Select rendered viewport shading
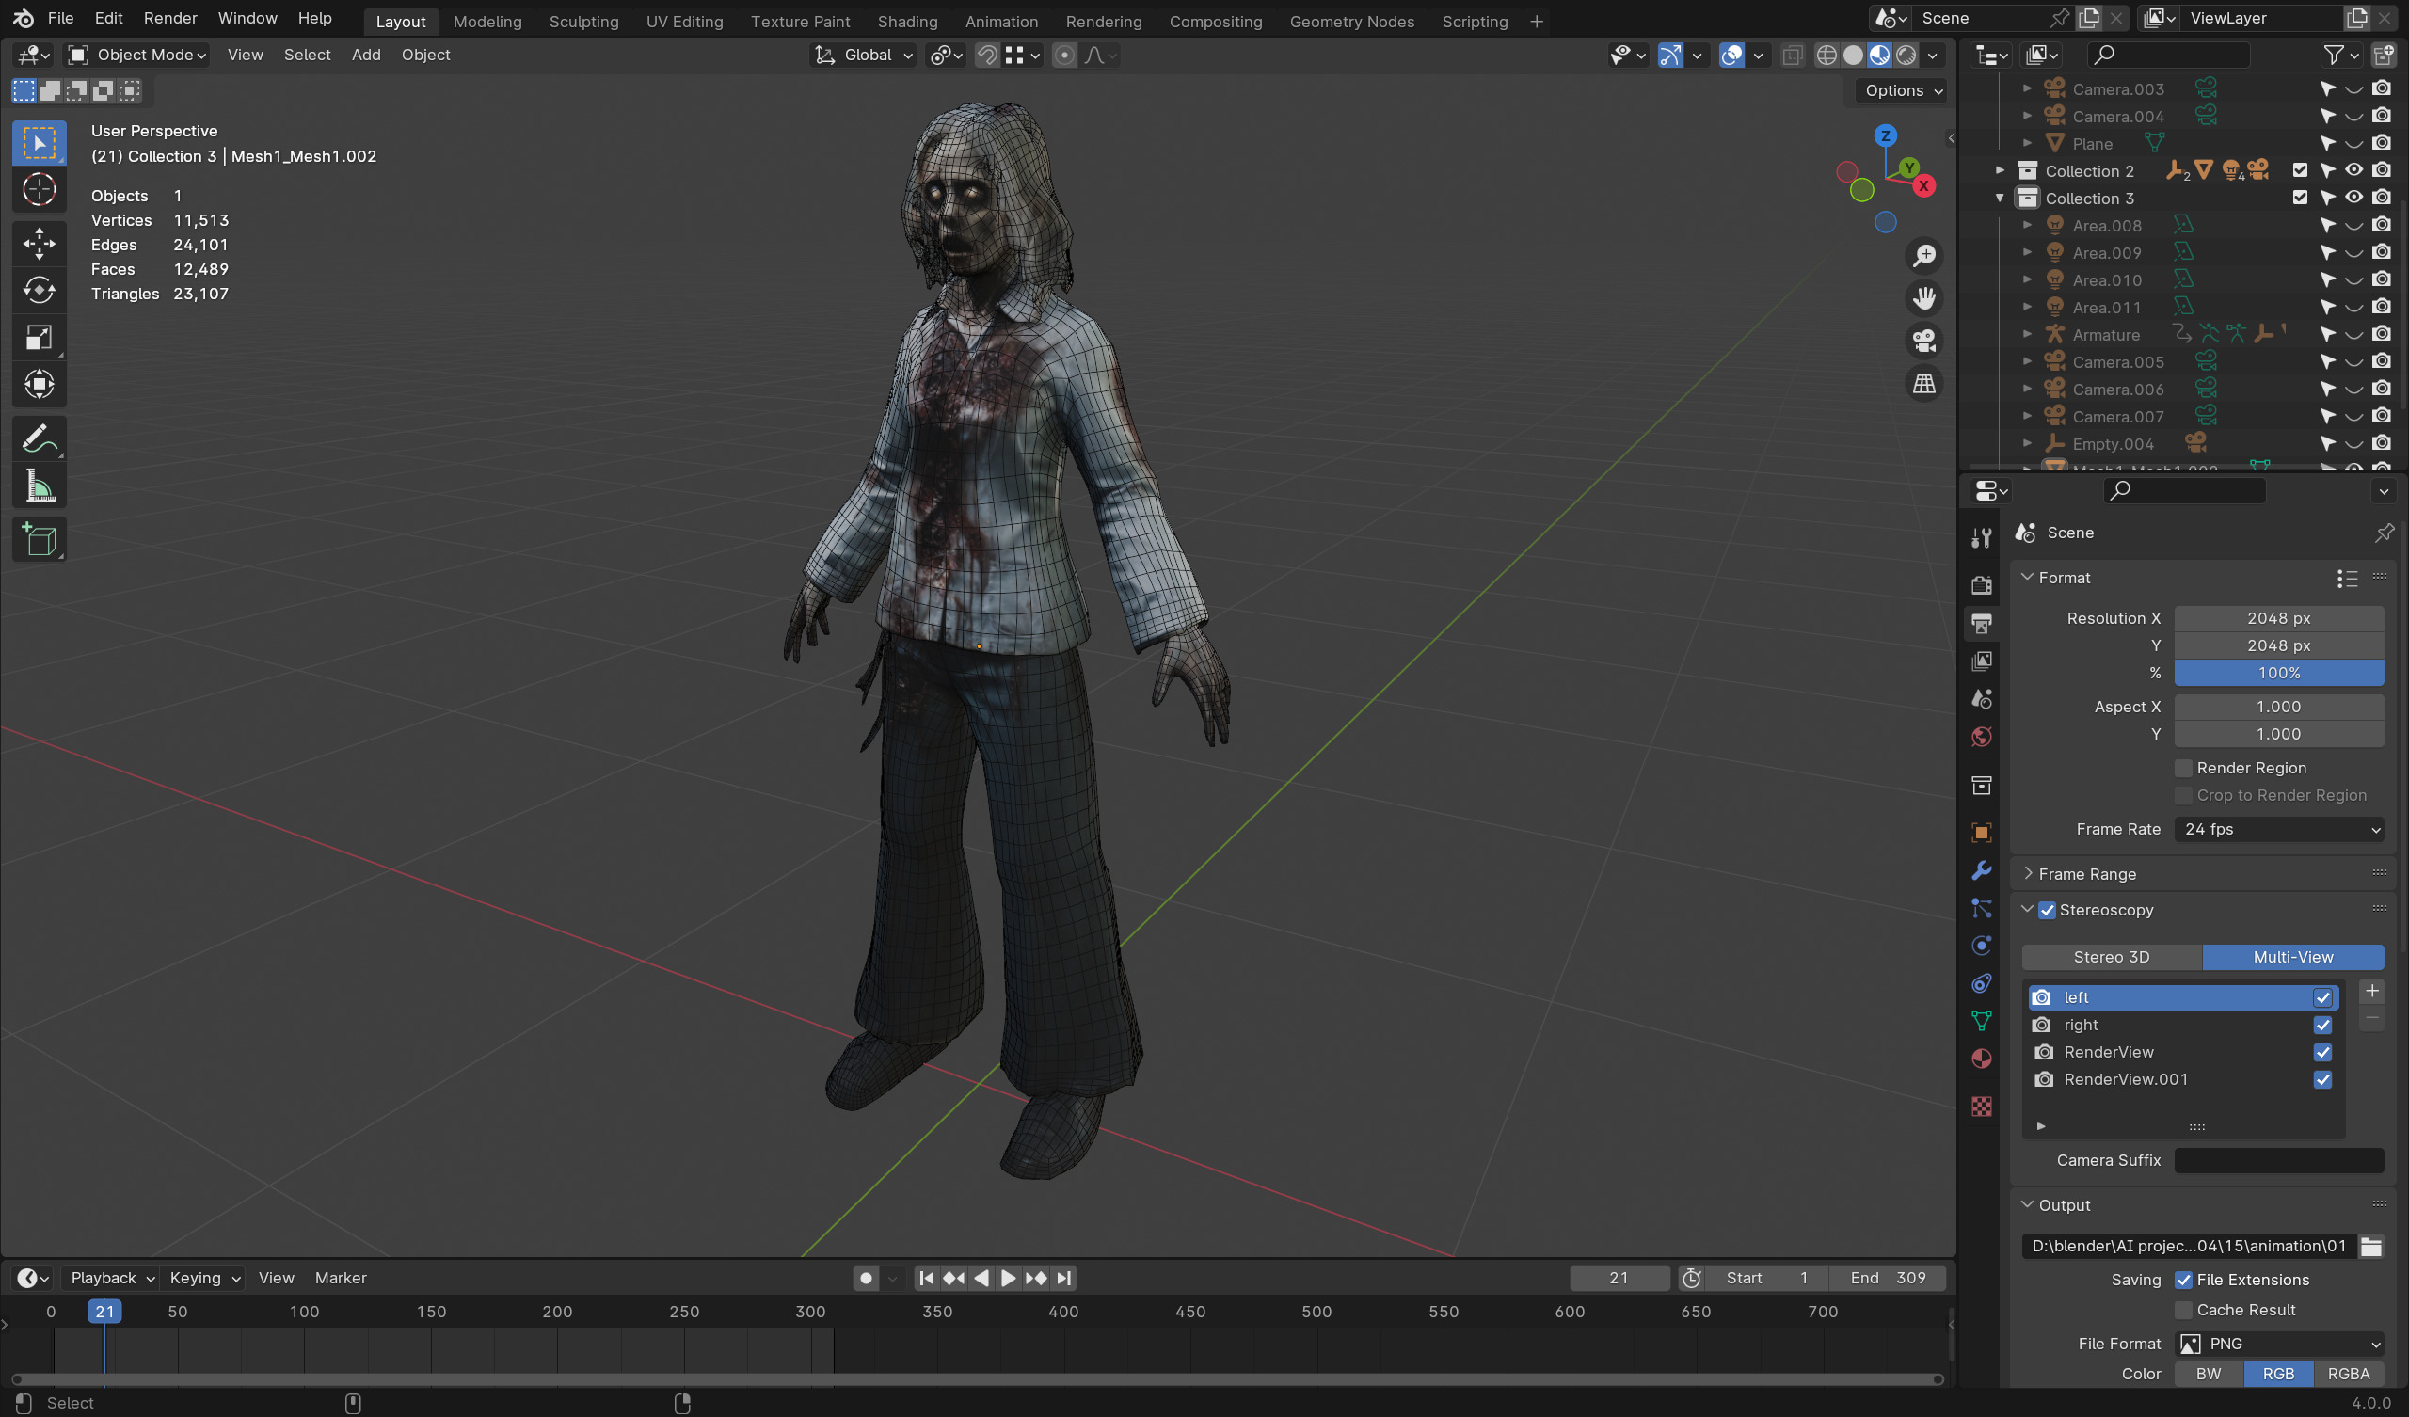Viewport: 2409px width, 1417px height. (1906, 56)
